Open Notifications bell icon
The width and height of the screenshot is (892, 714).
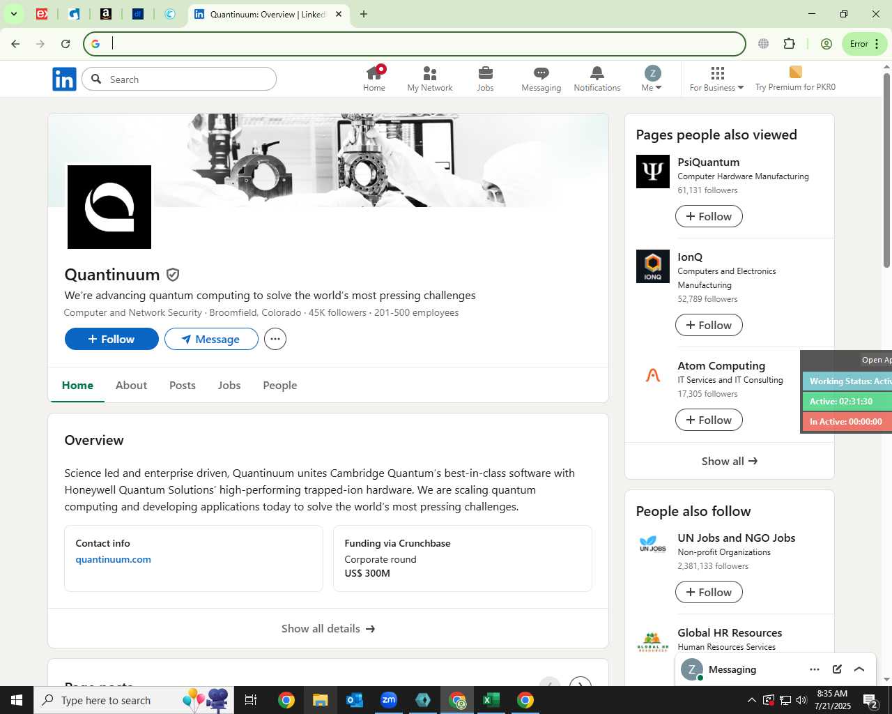coord(597,78)
